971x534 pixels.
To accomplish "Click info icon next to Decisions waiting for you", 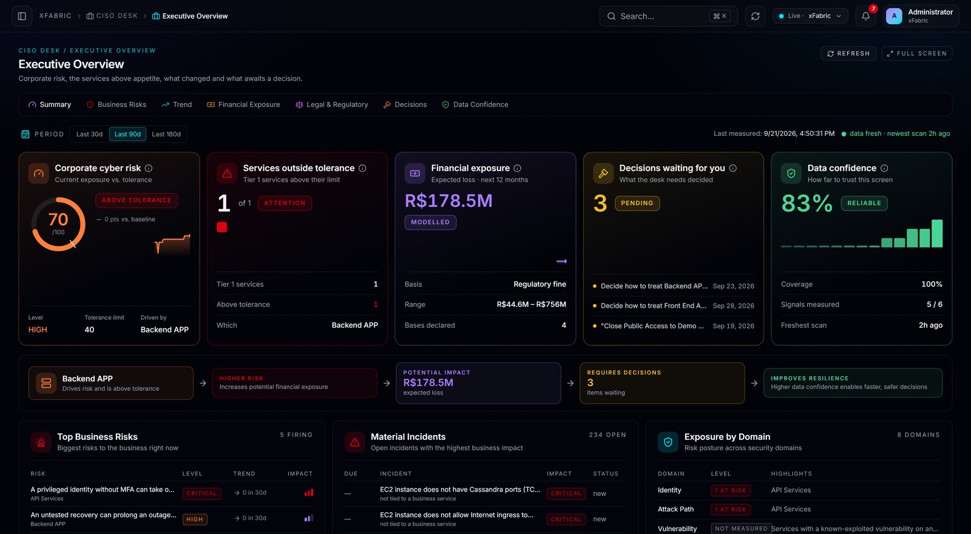I will (x=733, y=168).
